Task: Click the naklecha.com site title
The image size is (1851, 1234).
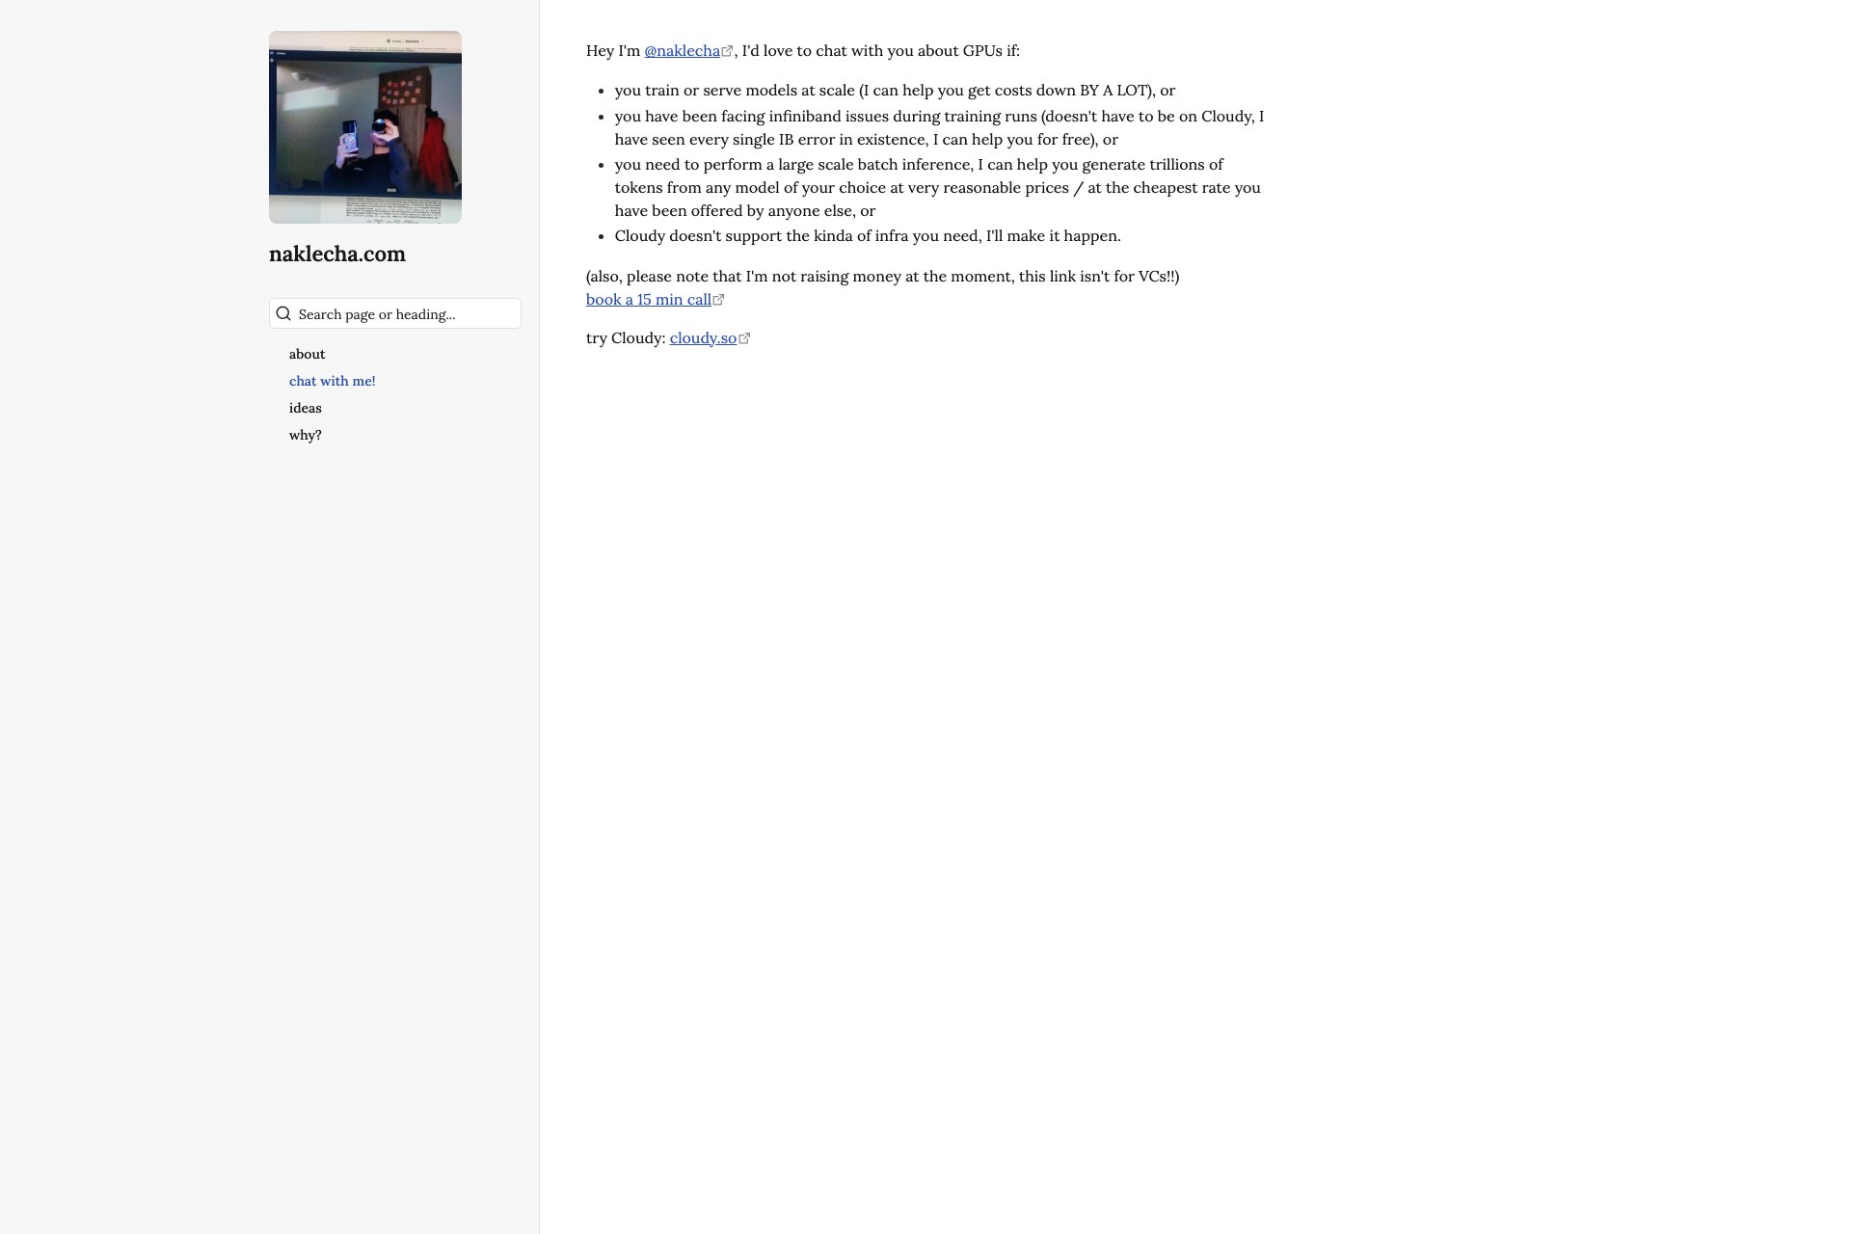Action: click(x=336, y=254)
